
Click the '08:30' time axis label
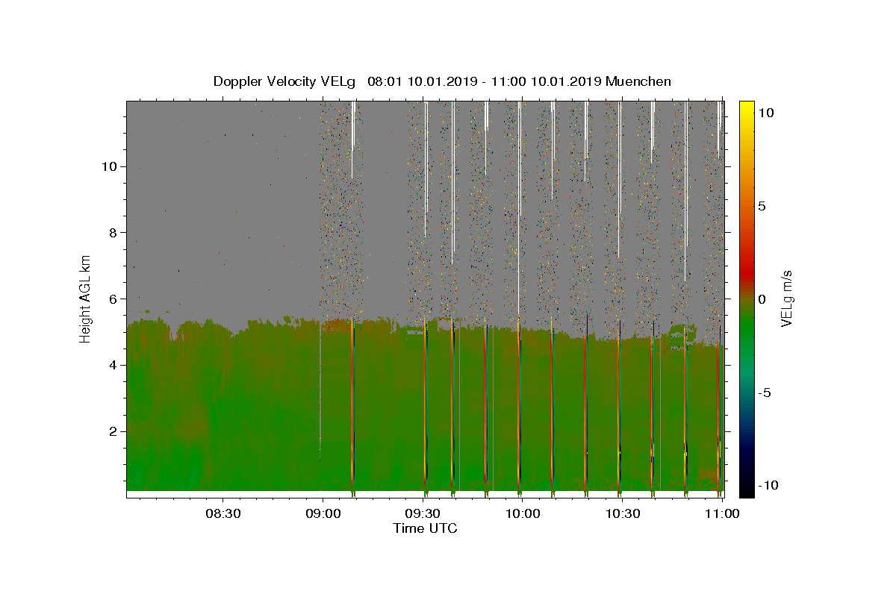coord(223,513)
